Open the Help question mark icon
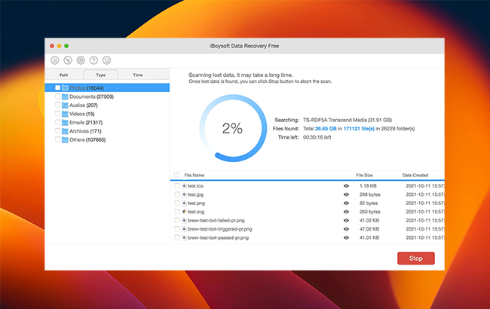Image resolution: width=490 pixels, height=309 pixels. pos(93,60)
